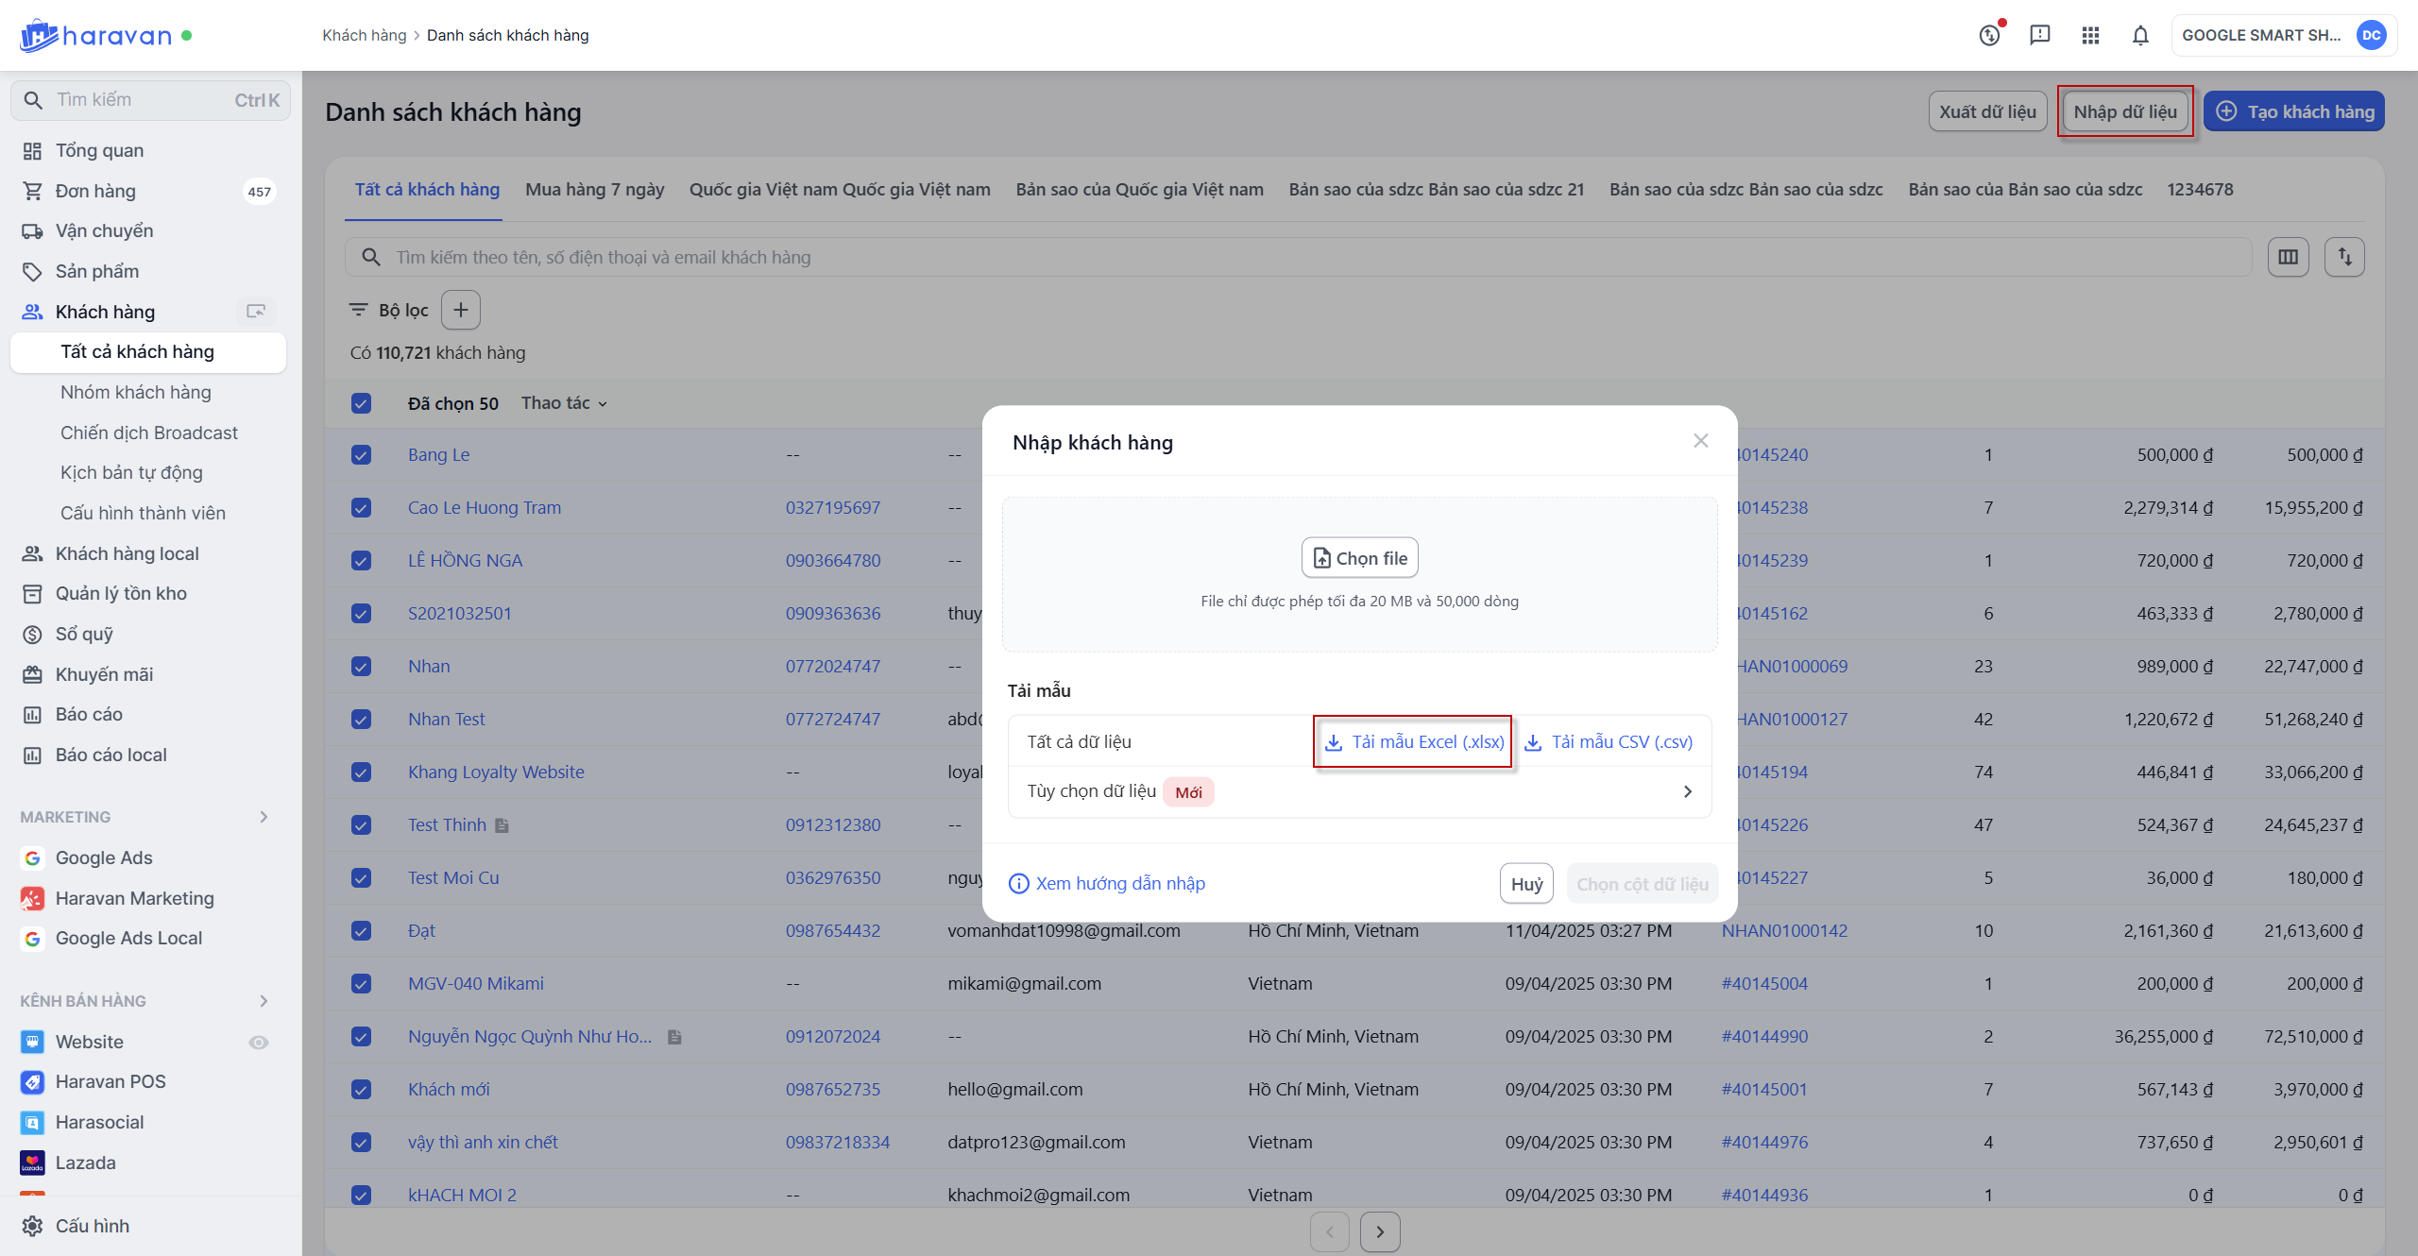Screen dimensions: 2418x1256
Task: Click the Chọn file button
Action: tap(1359, 558)
